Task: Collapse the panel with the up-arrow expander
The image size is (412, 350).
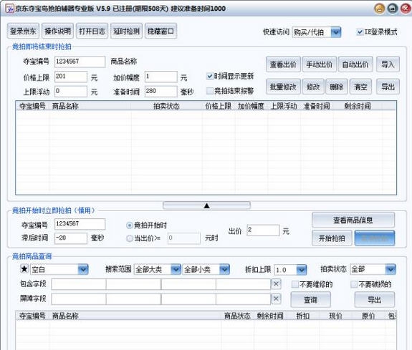Action: 206,205
